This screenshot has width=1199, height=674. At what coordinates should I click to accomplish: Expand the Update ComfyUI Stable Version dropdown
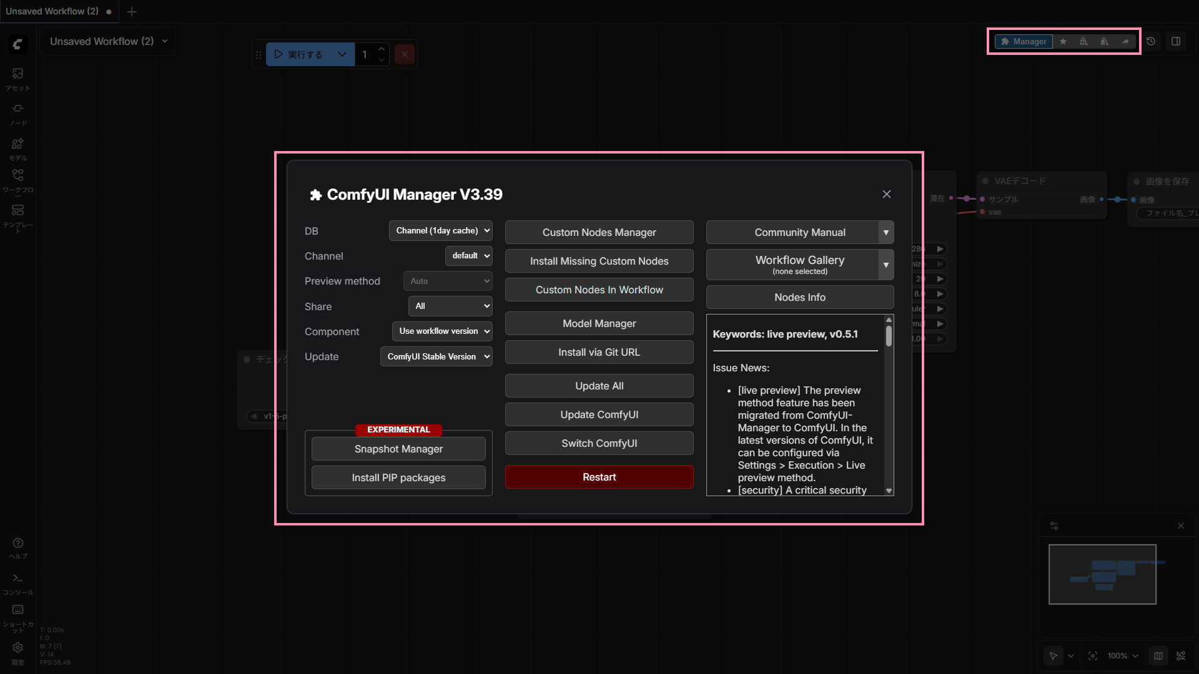tap(436, 357)
